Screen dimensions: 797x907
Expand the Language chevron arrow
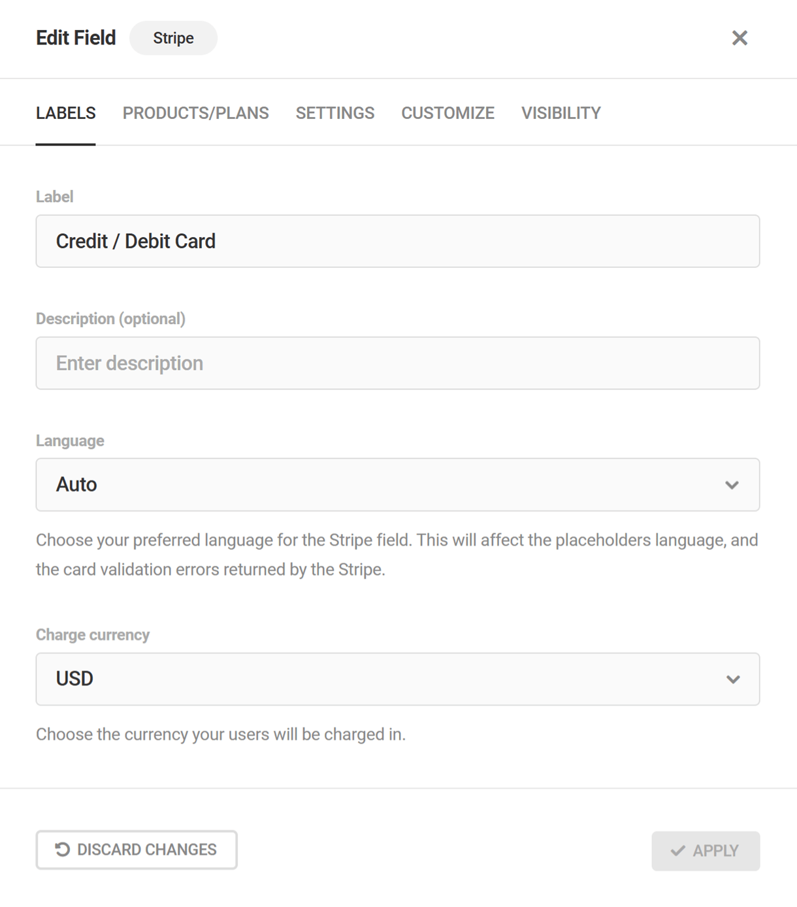point(732,485)
